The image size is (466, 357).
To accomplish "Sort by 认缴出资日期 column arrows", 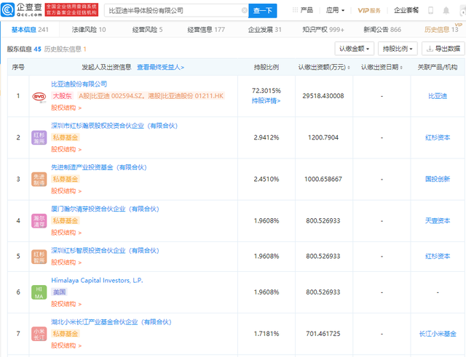I will (x=401, y=68).
